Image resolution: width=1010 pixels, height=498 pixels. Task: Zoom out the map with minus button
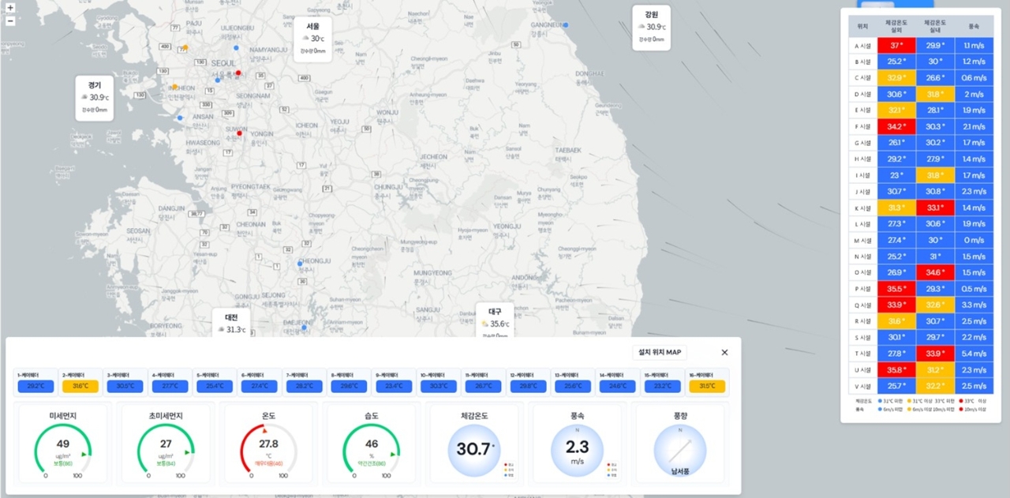10,21
